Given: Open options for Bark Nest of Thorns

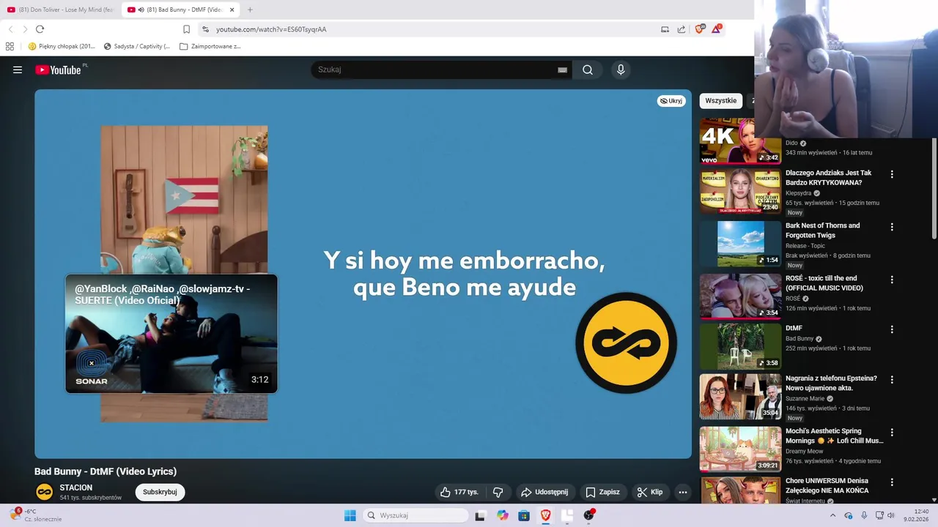Looking at the screenshot, I should click(892, 227).
